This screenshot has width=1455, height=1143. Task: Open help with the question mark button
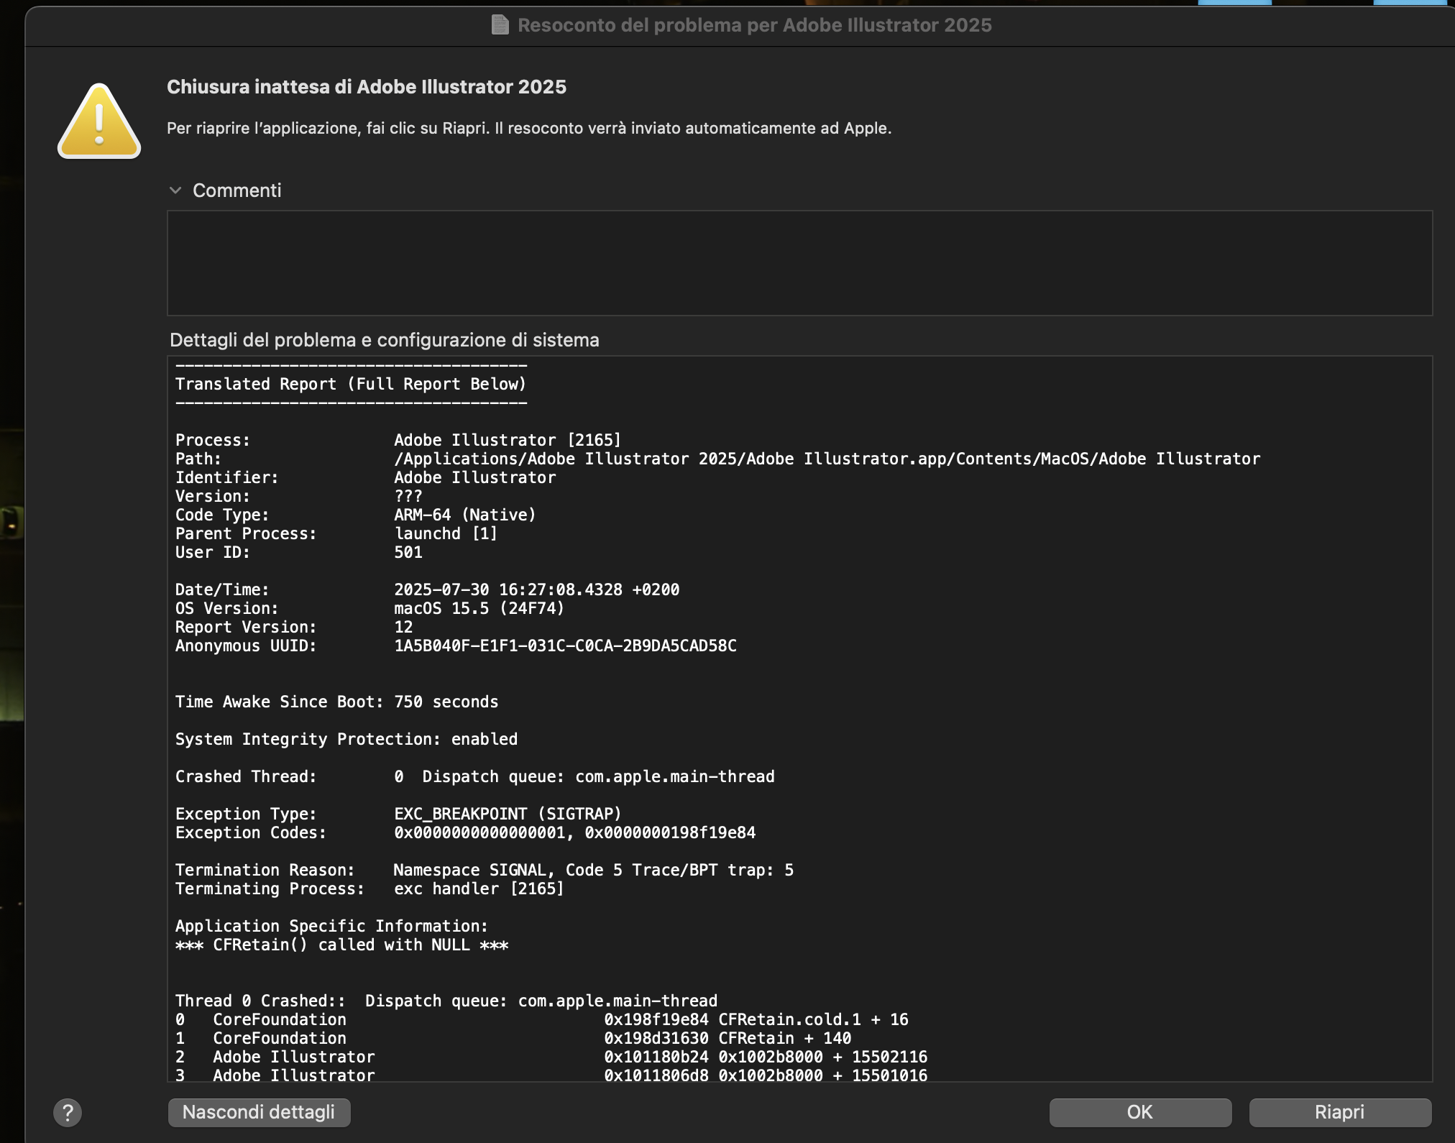[68, 1113]
